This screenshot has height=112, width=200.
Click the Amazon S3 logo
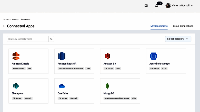107,56
